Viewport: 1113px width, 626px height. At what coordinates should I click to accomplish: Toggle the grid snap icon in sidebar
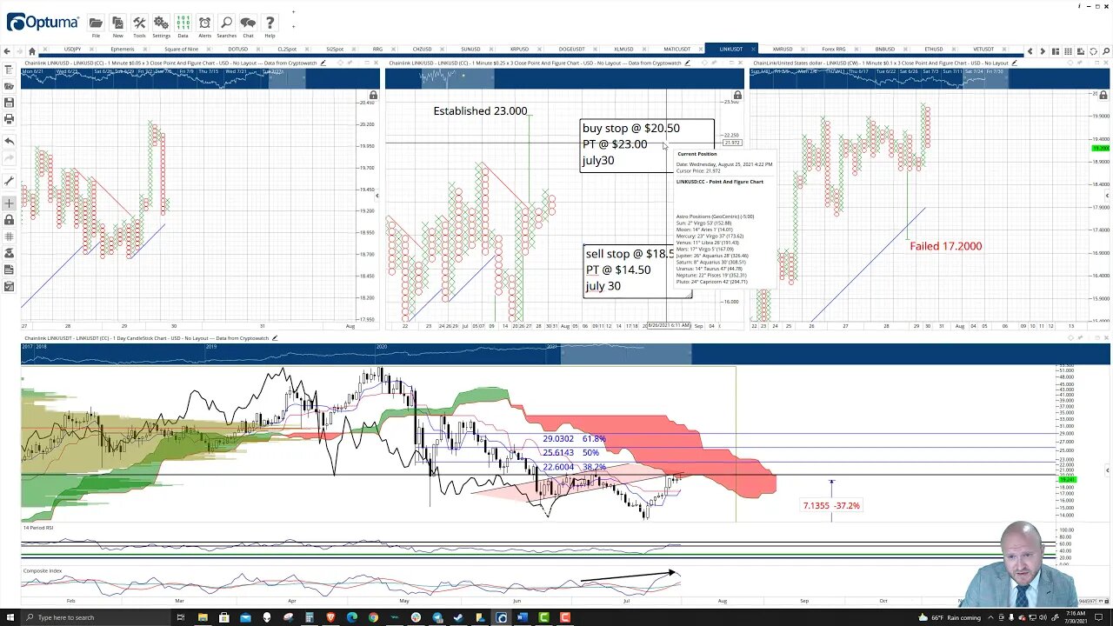pyautogui.click(x=9, y=236)
